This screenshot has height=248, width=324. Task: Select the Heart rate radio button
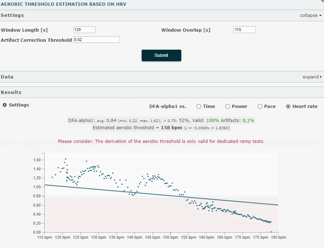288,106
